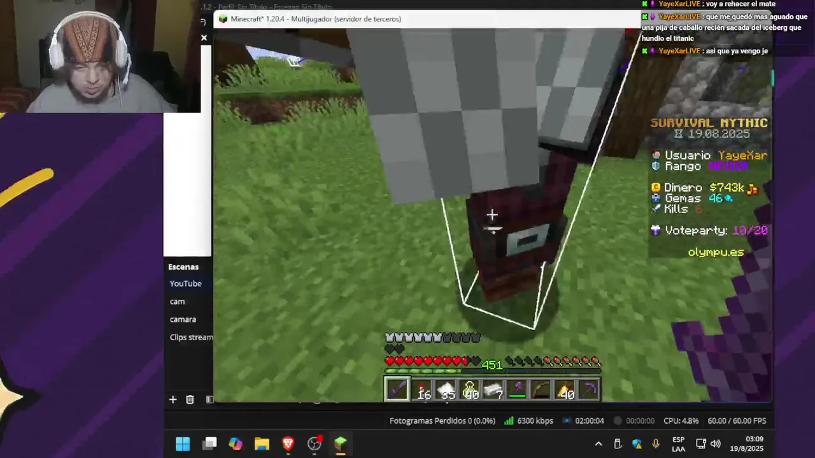Close the OBS dock with the X
This screenshot has height=458, width=815.
(x=204, y=38)
